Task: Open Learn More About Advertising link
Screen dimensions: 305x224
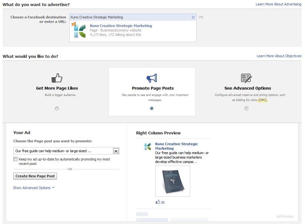Action: pos(278,4)
